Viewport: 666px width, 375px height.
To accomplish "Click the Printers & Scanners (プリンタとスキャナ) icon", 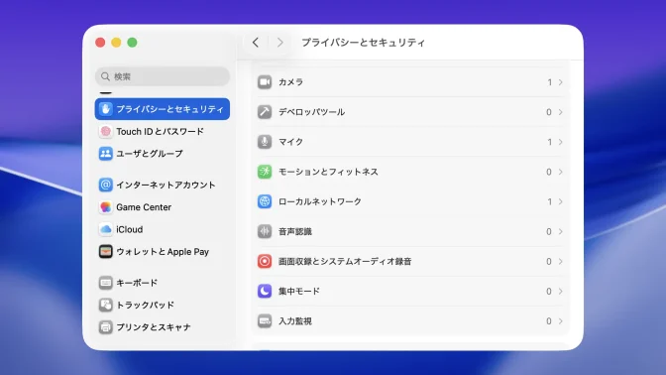I will (x=106, y=327).
